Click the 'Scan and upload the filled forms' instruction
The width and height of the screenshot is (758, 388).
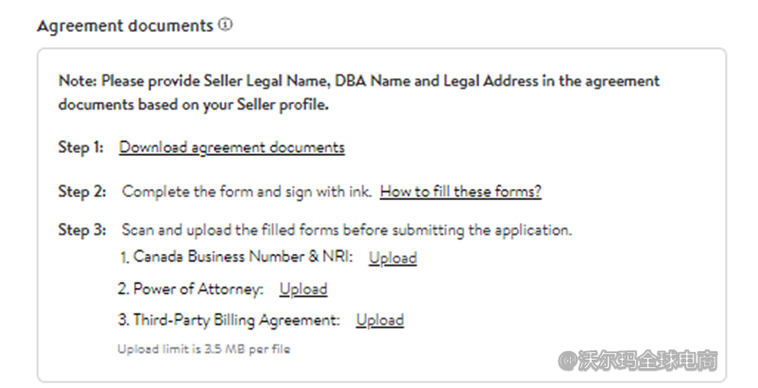pos(347,229)
